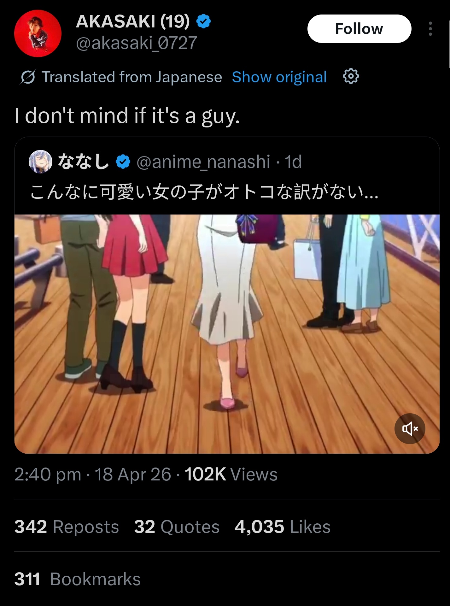This screenshot has width=450, height=606.
Task: View the 342 Reposts list
Action: 67,527
